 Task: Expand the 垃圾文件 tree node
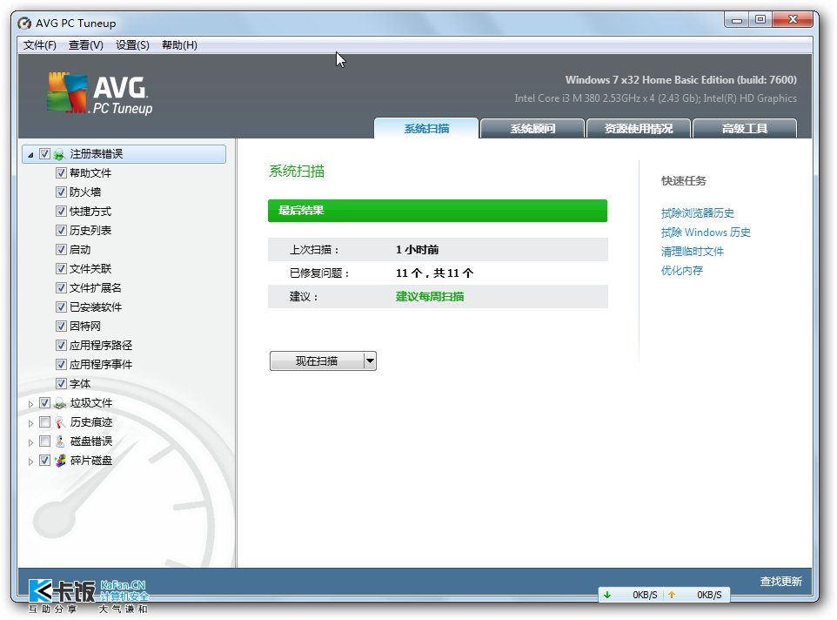coord(30,404)
